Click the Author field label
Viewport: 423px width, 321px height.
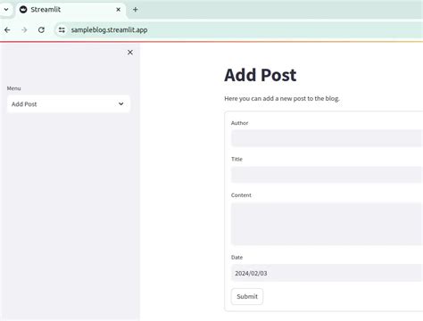(x=239, y=123)
